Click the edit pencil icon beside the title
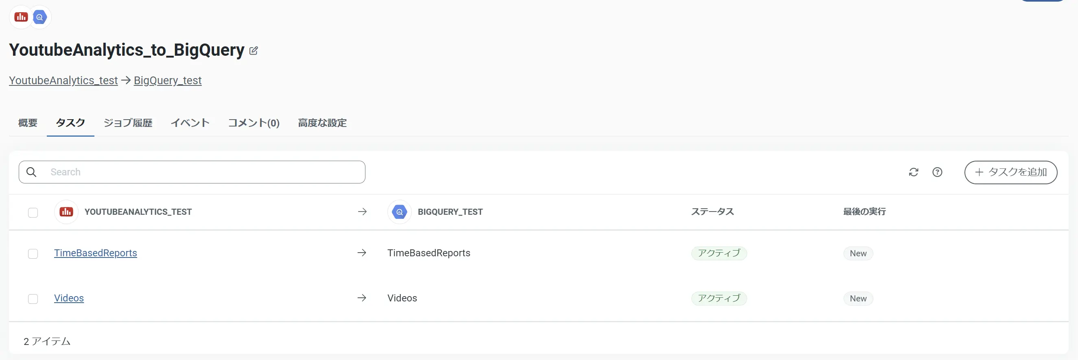This screenshot has height=360, width=1078. coord(254,51)
